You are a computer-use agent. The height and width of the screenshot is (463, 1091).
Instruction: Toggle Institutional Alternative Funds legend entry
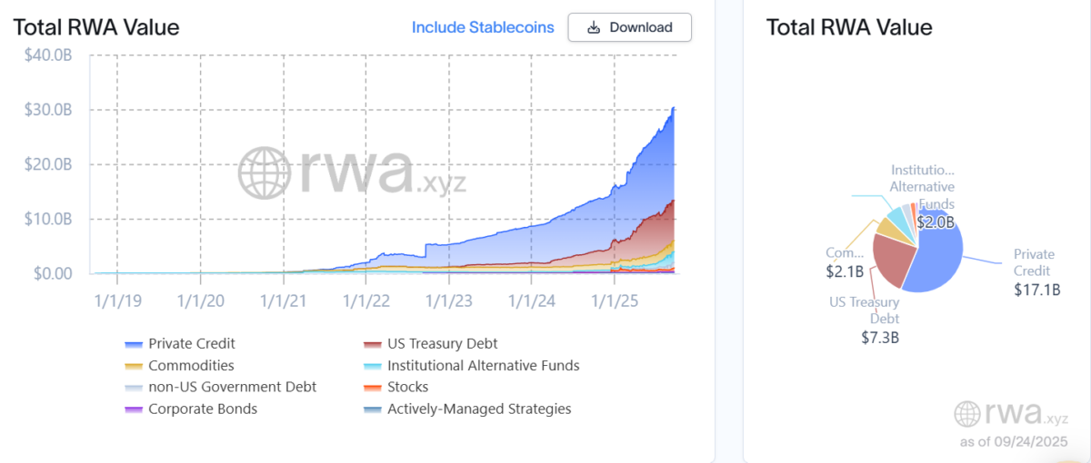pyautogui.click(x=471, y=366)
